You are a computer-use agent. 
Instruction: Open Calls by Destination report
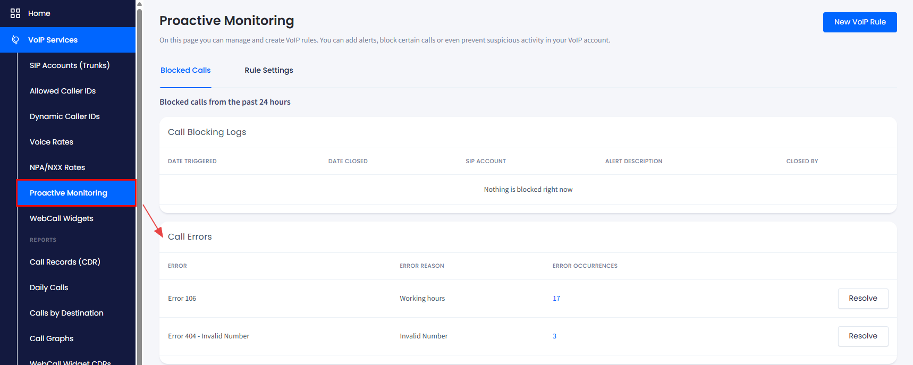point(66,313)
